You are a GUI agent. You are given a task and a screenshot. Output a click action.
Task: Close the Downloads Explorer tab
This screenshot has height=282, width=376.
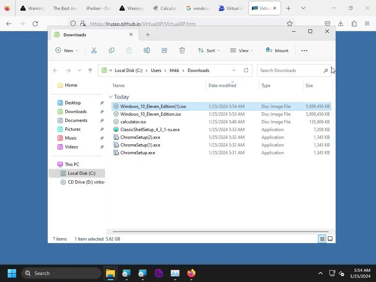point(131,35)
